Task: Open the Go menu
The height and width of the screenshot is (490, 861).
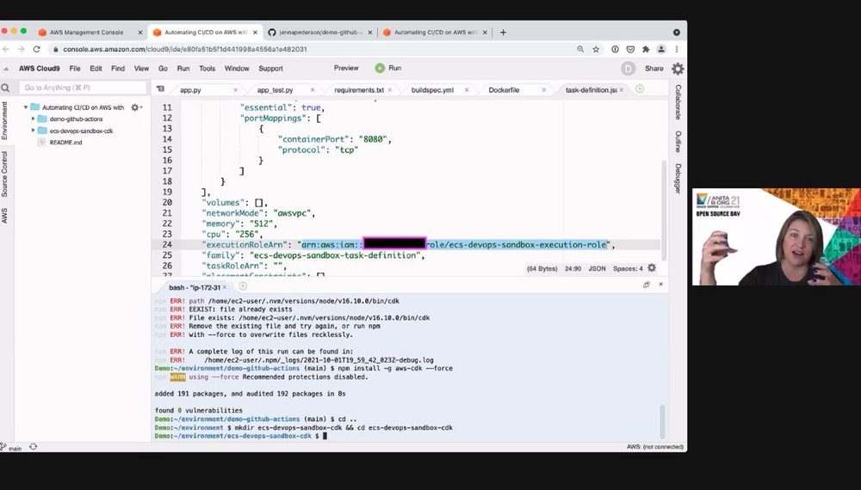Action: pyautogui.click(x=163, y=69)
